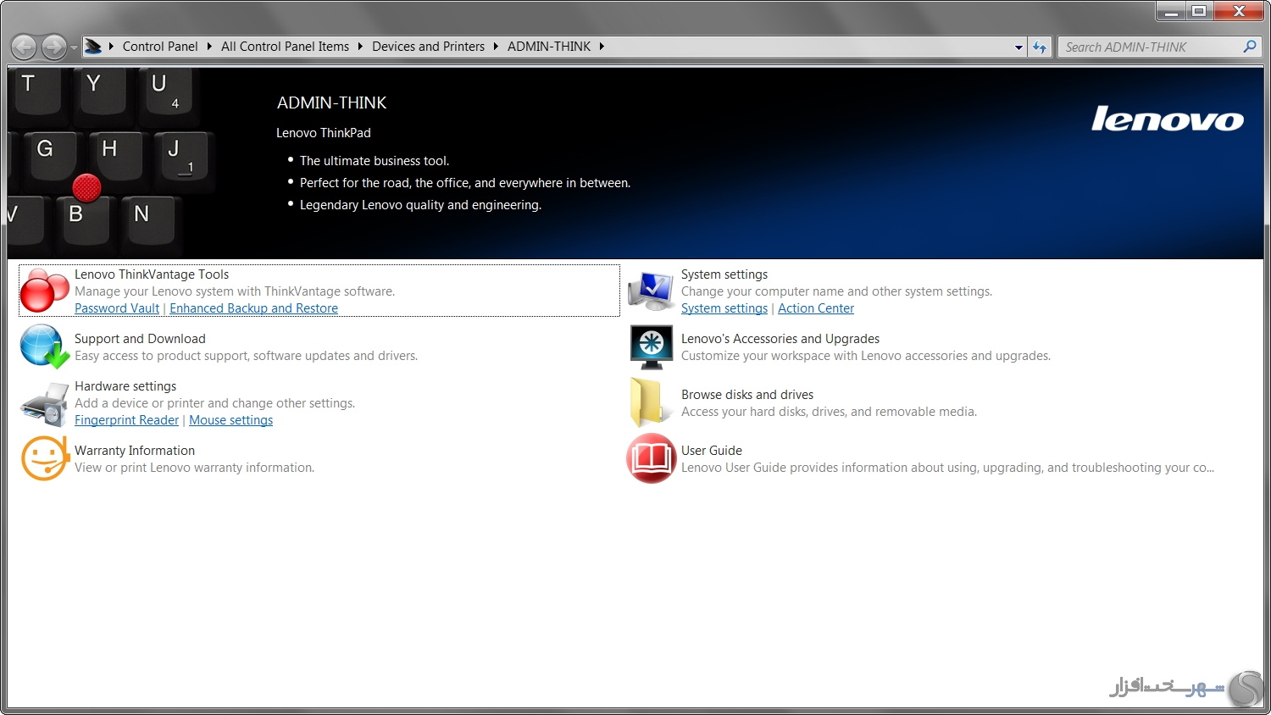Image resolution: width=1271 pixels, height=715 pixels.
Task: Open Lenovo's Accessories and Upgrades monitor icon
Action: pos(651,347)
